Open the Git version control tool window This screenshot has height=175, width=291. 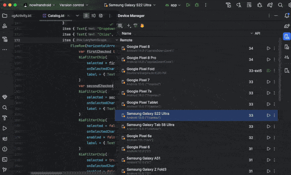(x=5, y=170)
